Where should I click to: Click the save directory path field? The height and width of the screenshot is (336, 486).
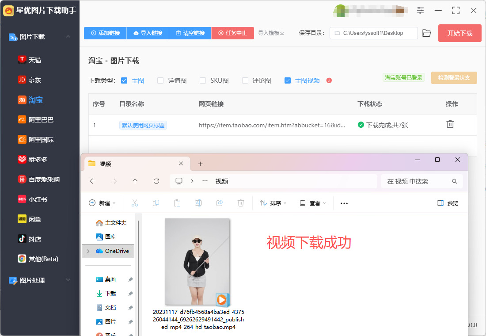pyautogui.click(x=373, y=33)
